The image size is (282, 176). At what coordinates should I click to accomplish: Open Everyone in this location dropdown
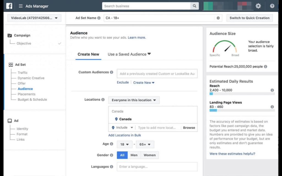(x=134, y=100)
